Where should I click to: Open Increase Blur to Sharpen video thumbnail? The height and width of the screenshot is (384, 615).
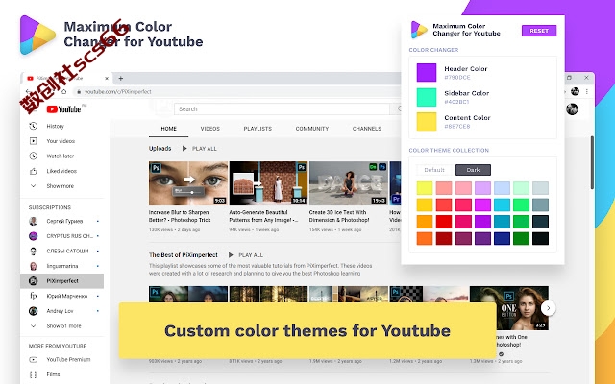pyautogui.click(x=188, y=183)
